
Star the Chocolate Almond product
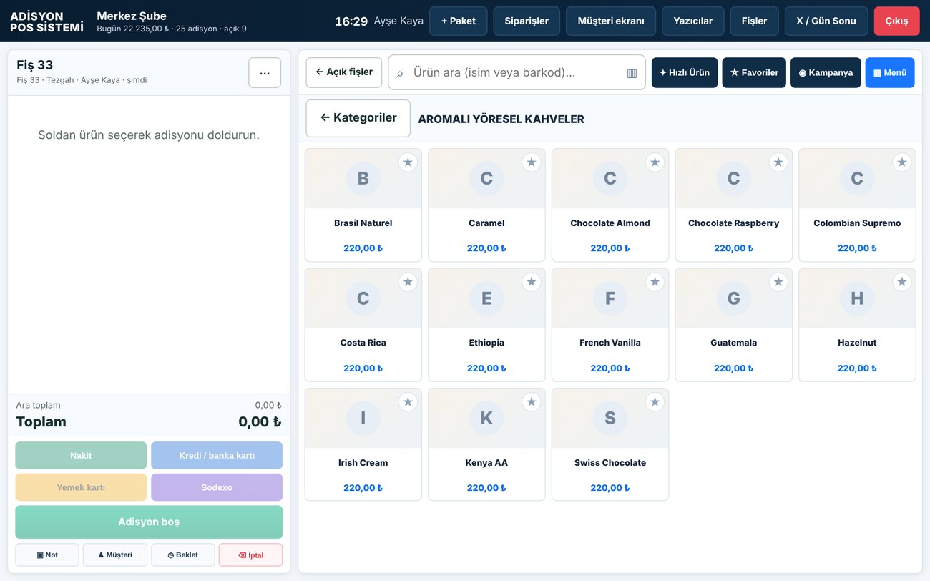(655, 162)
